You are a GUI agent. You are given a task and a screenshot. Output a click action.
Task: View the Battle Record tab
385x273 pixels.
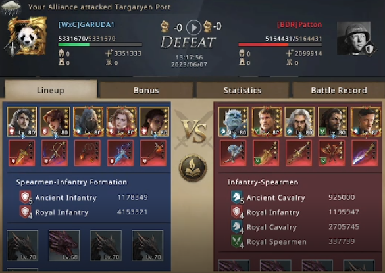tap(339, 90)
